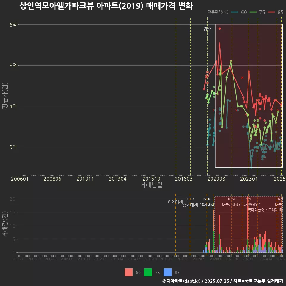The width and height of the screenshot is (286, 286).
Task: Click the 10 volume axis label
Action: (x=13, y=226)
